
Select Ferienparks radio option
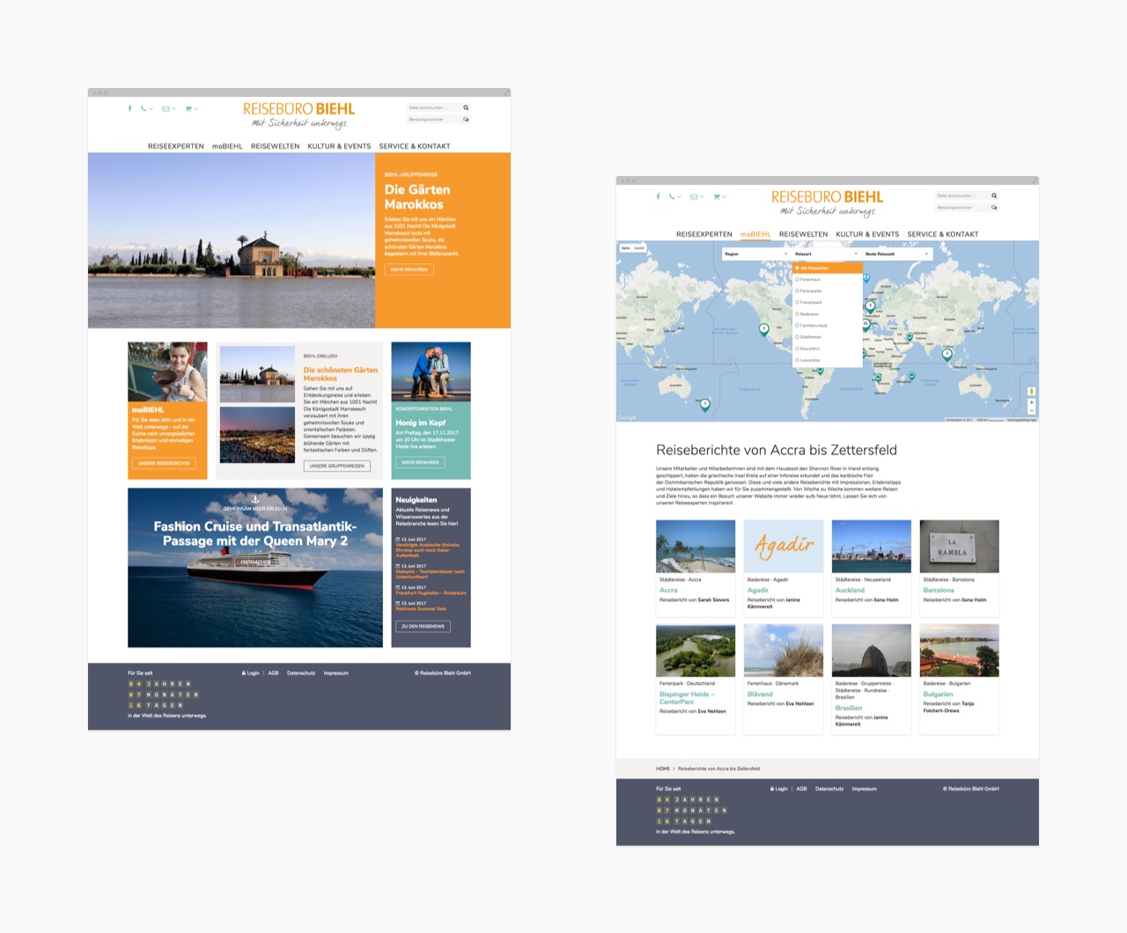pos(809,290)
